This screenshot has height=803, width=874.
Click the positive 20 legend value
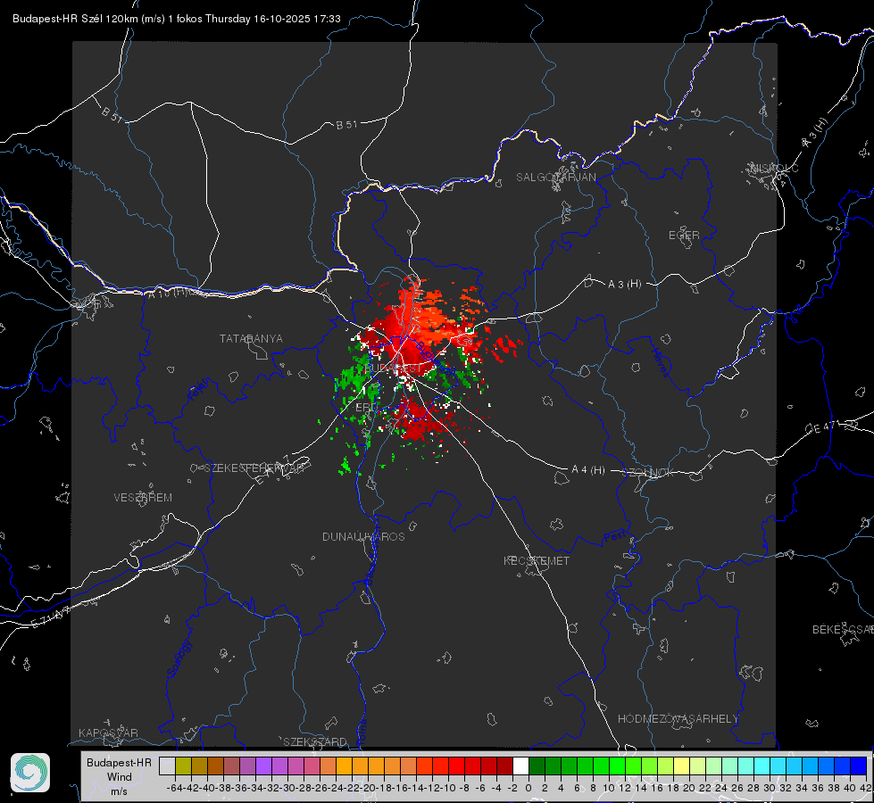pos(689,788)
